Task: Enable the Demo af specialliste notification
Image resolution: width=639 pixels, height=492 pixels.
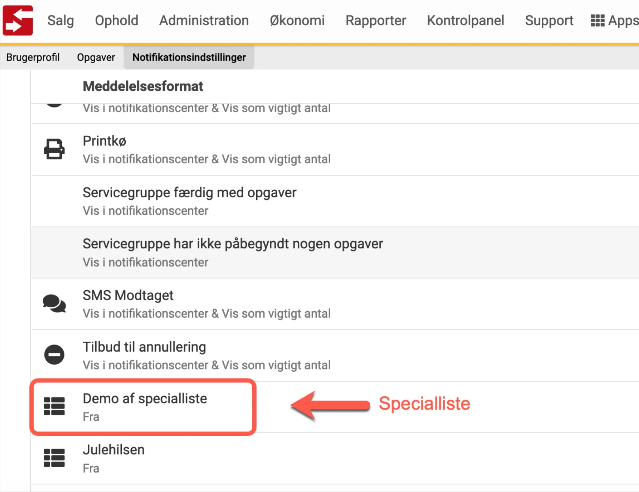Action: [x=144, y=407]
